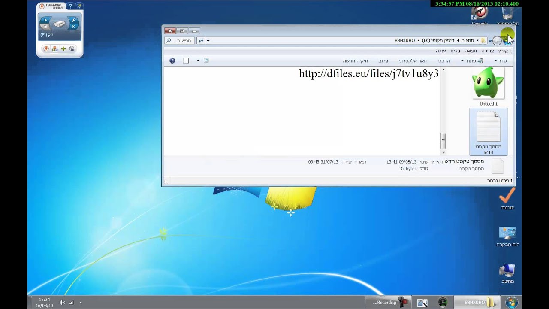Click the BBHXUHO breadcrumb in address bar
Screen dimensions: 549x309
(x=405, y=41)
